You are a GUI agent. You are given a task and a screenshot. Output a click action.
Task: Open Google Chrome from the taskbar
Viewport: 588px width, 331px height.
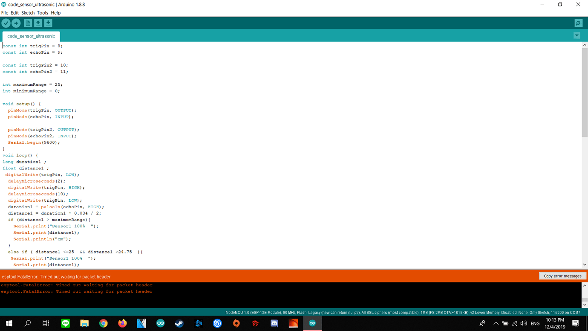tap(103, 323)
